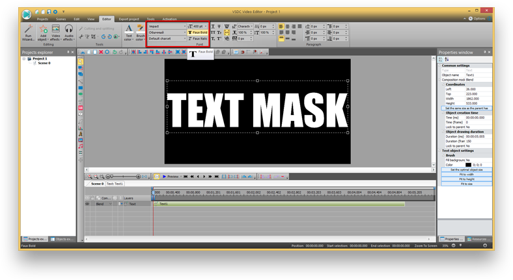The height and width of the screenshot is (280, 513).
Task: Click the red delete icon in scene toolbar
Action: pyautogui.click(x=101, y=52)
